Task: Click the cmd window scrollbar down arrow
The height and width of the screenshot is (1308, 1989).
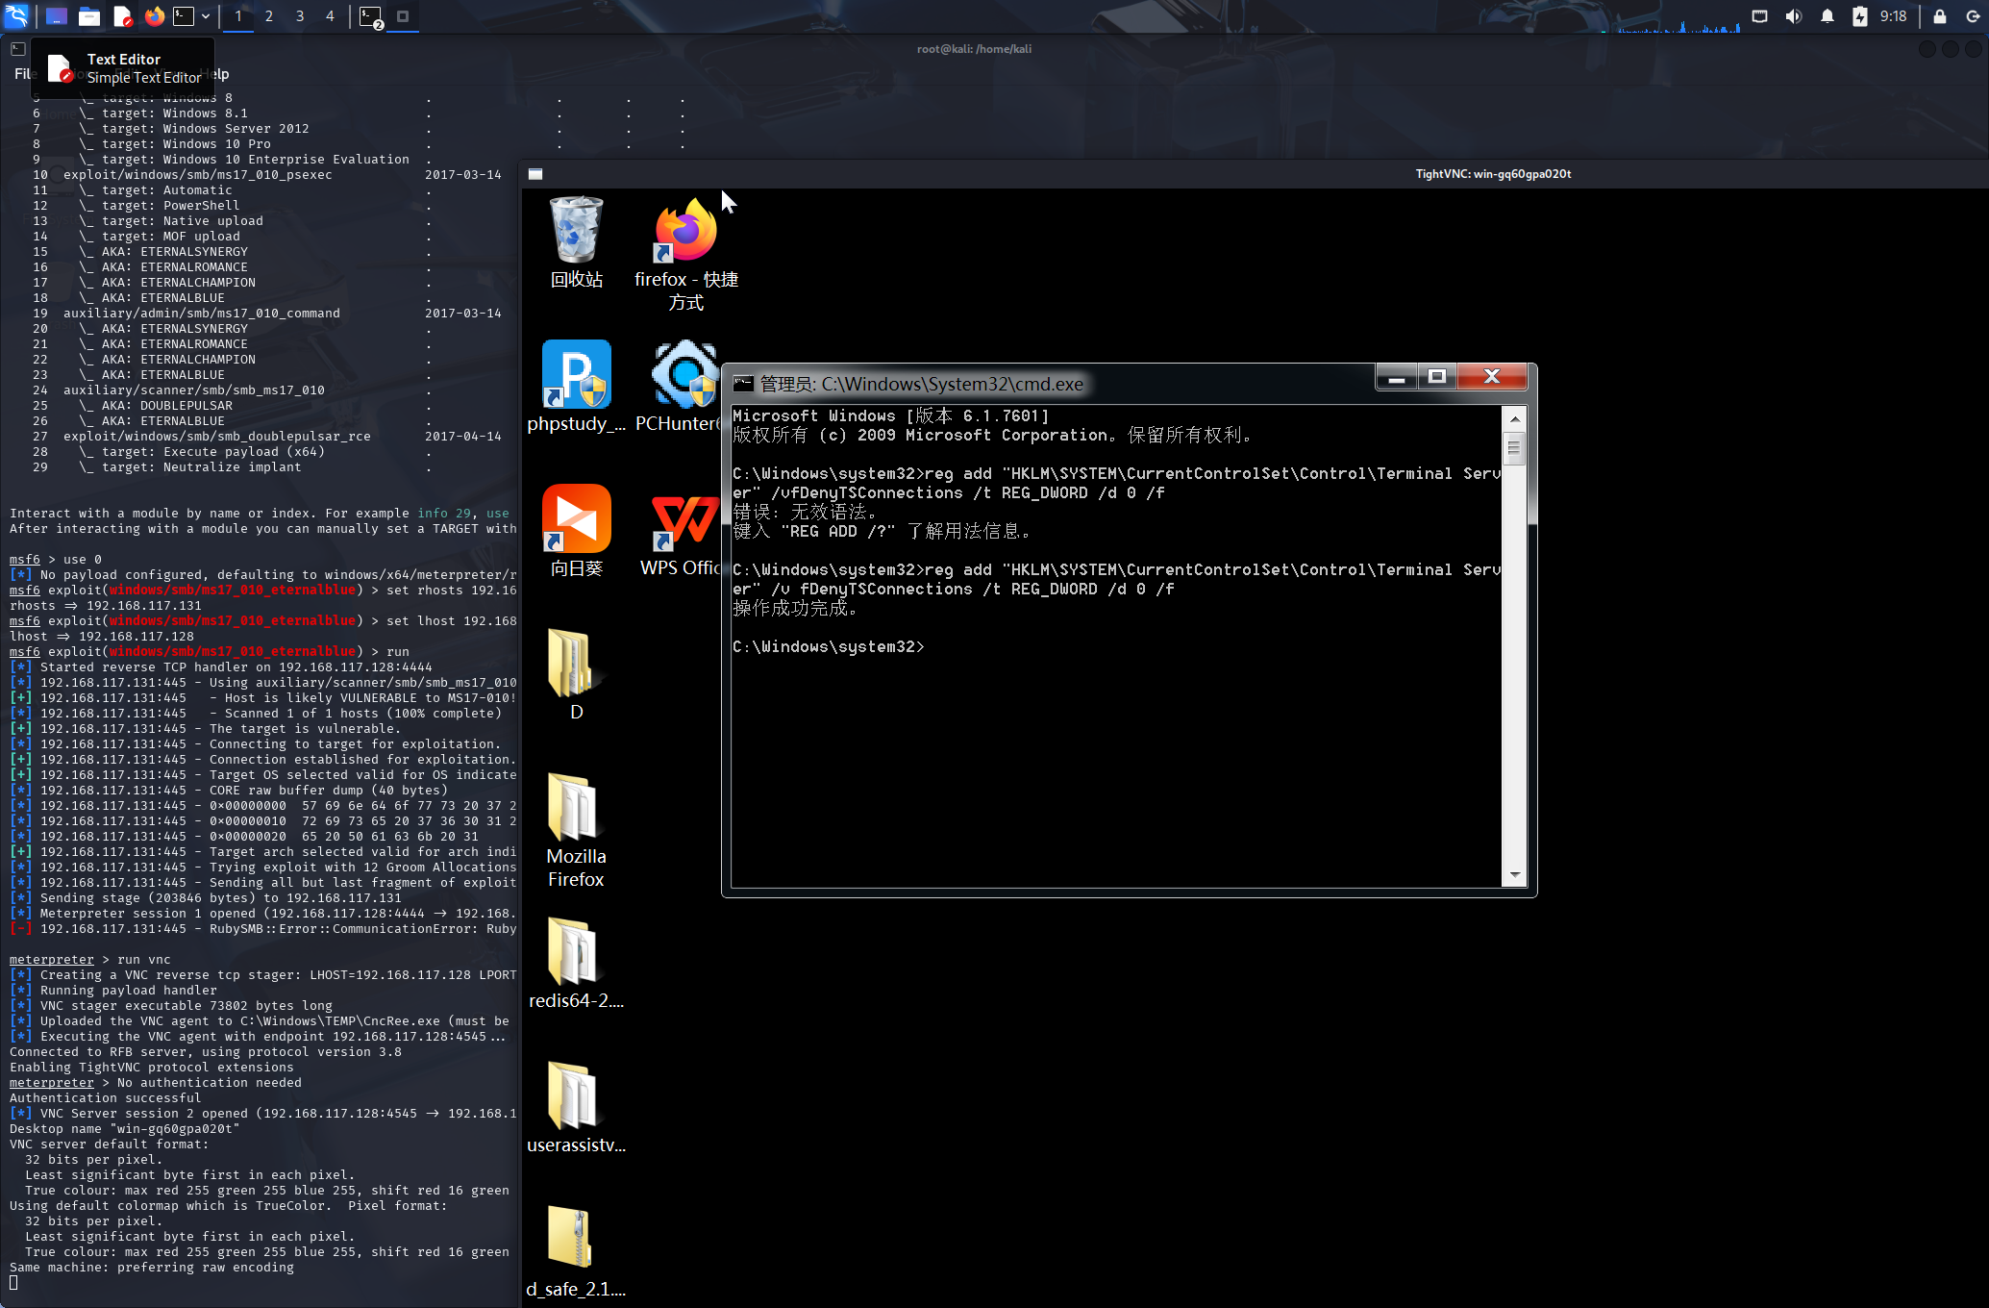Action: [1515, 875]
